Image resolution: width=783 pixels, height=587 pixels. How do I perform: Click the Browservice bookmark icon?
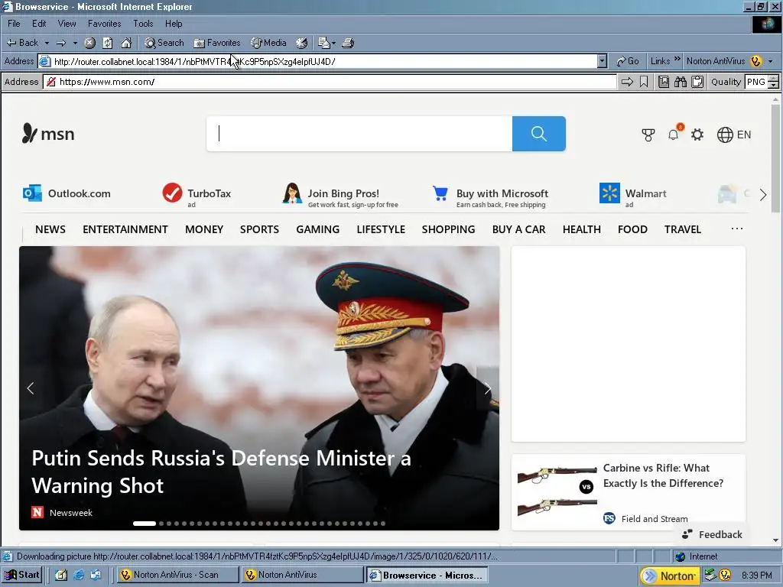(644, 82)
